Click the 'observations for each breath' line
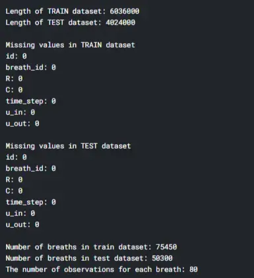This screenshot has height=278, width=254. coord(102,269)
